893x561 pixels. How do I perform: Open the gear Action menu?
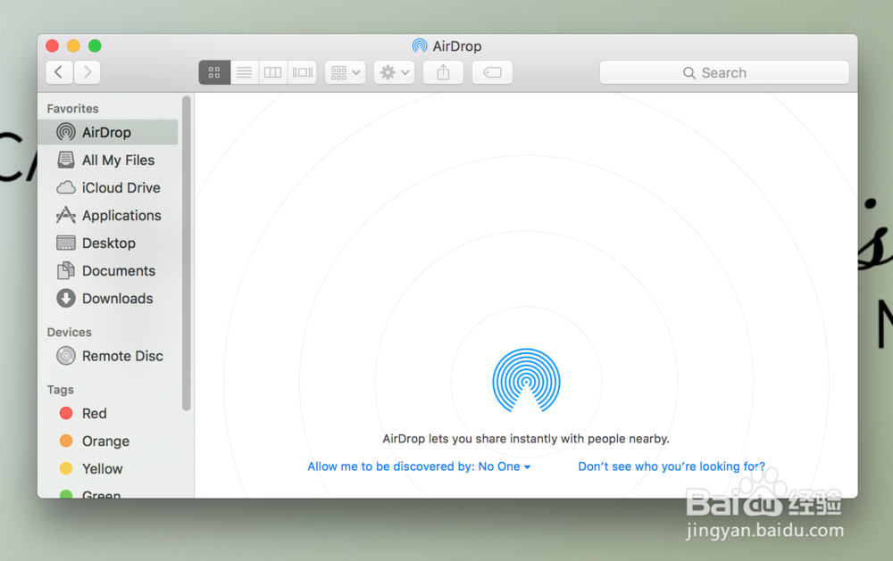[x=394, y=72]
